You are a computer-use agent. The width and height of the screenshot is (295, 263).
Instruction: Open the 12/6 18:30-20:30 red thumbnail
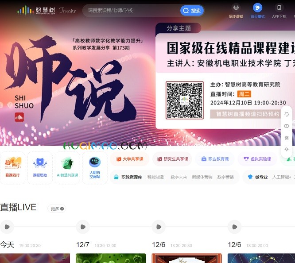pos(186,258)
